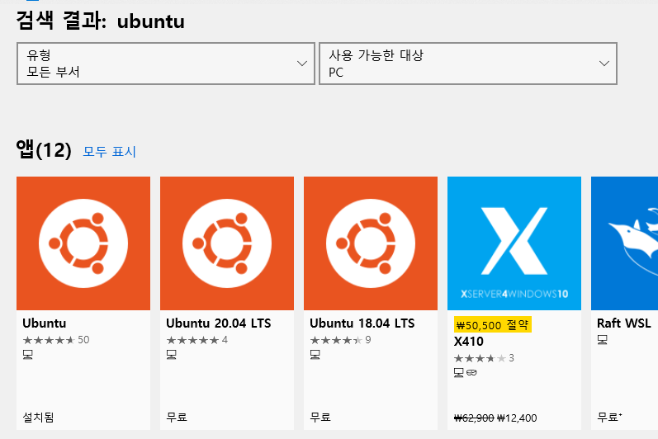Click the ₩12,400 sale price on X410
The width and height of the screenshot is (658, 439).
pyautogui.click(x=517, y=418)
